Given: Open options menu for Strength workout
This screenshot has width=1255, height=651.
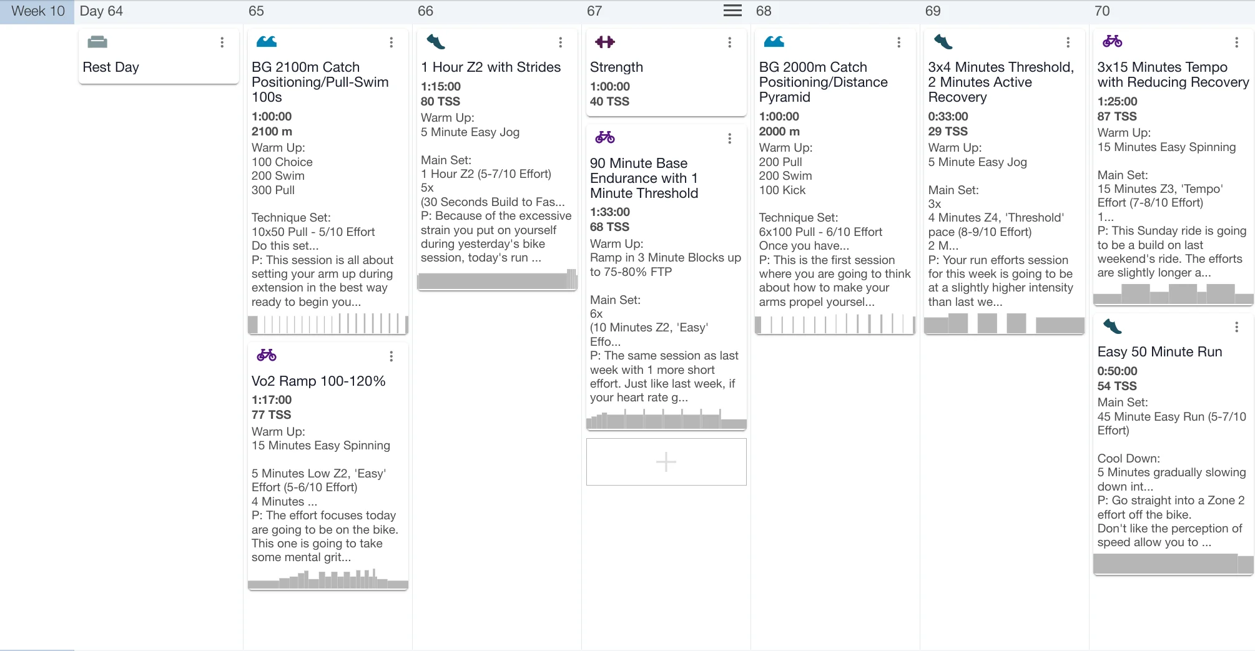Looking at the screenshot, I should [x=729, y=42].
